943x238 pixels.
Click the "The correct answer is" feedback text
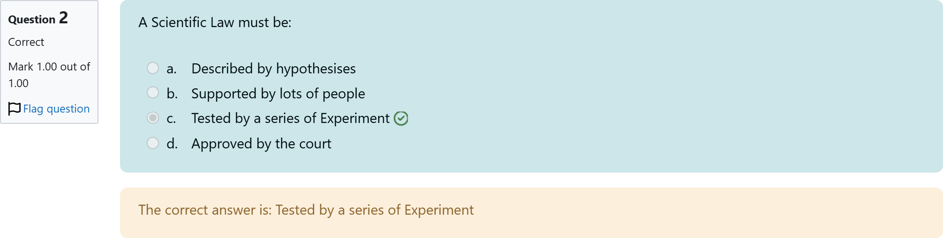(x=306, y=210)
